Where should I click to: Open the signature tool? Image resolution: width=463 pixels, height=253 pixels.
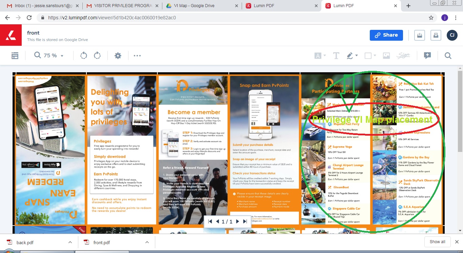[403, 56]
